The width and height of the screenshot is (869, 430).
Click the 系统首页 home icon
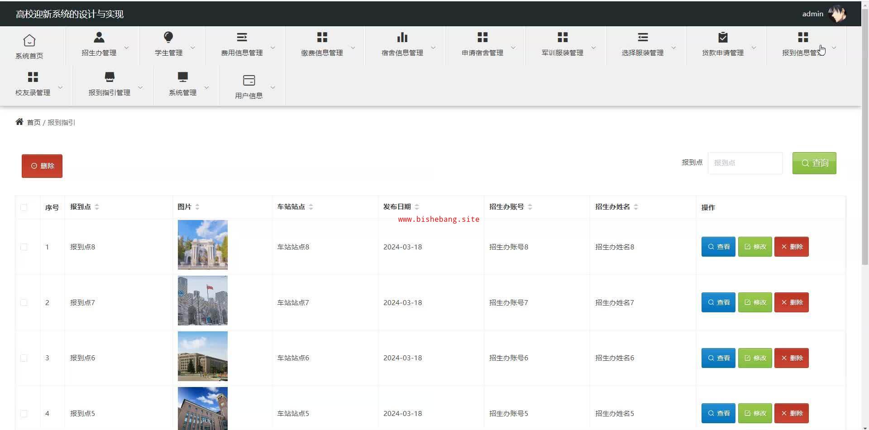[29, 40]
